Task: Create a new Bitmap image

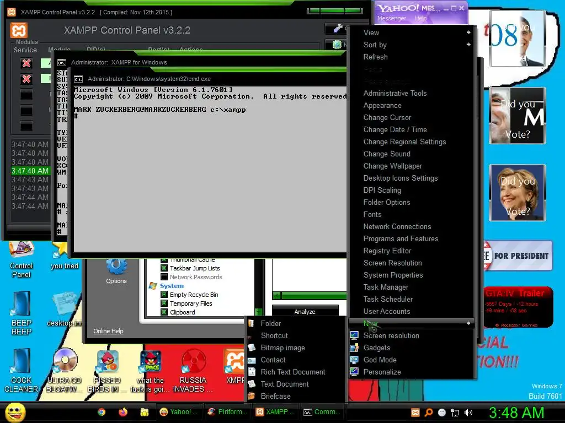Action: click(283, 348)
